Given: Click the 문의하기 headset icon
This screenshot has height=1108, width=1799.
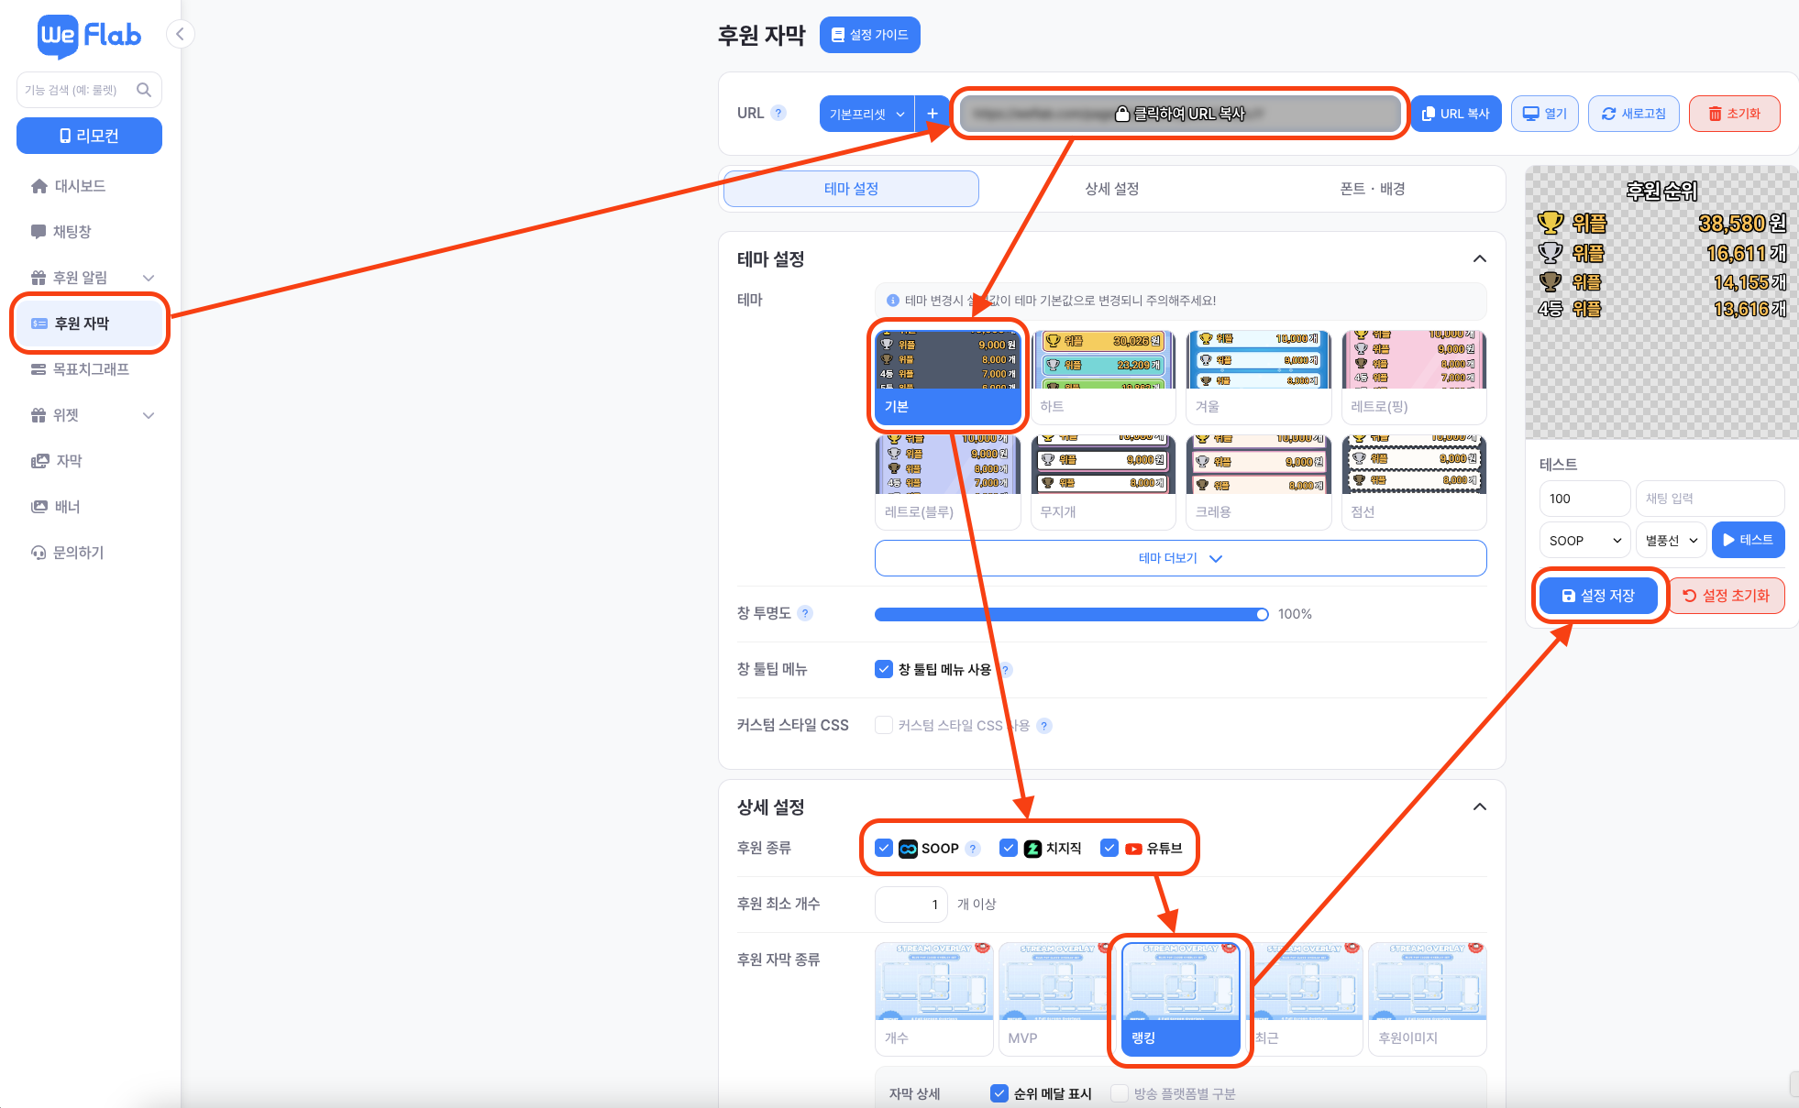Looking at the screenshot, I should [x=39, y=553].
